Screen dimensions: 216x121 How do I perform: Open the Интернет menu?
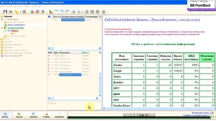tap(18, 6)
